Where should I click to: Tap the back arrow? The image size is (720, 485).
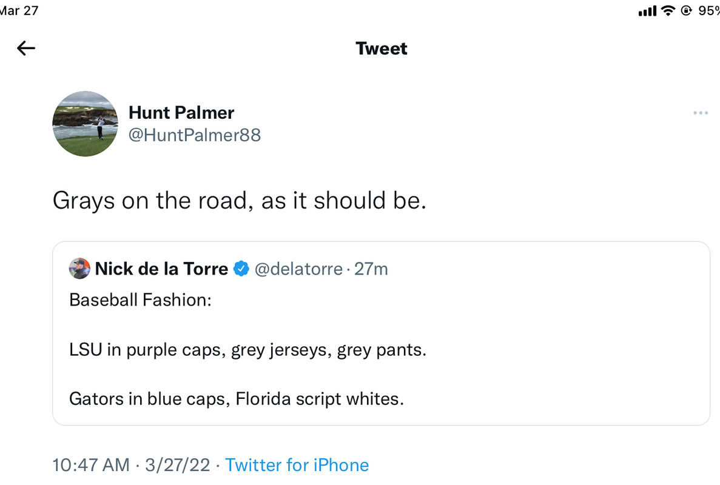26,48
